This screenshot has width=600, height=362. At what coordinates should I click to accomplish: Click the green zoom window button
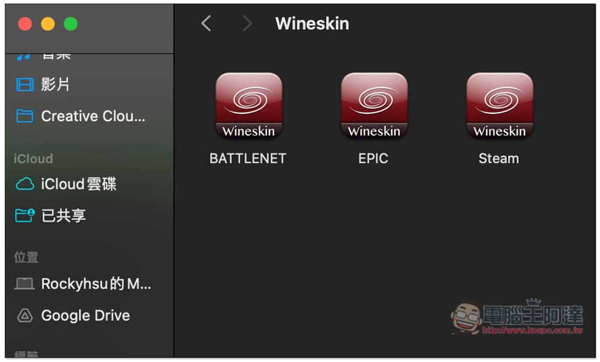71,24
